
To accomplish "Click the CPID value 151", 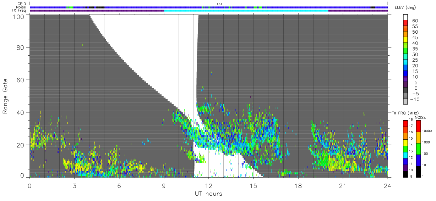I will click(x=219, y=4).
